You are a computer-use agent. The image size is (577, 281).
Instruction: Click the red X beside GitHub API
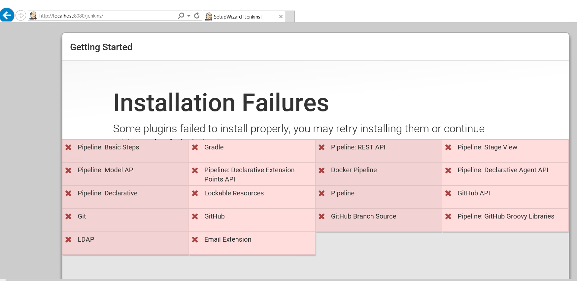click(x=448, y=193)
